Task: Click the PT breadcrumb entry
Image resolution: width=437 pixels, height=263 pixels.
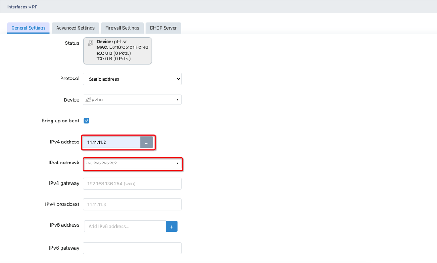Action: tap(34, 7)
